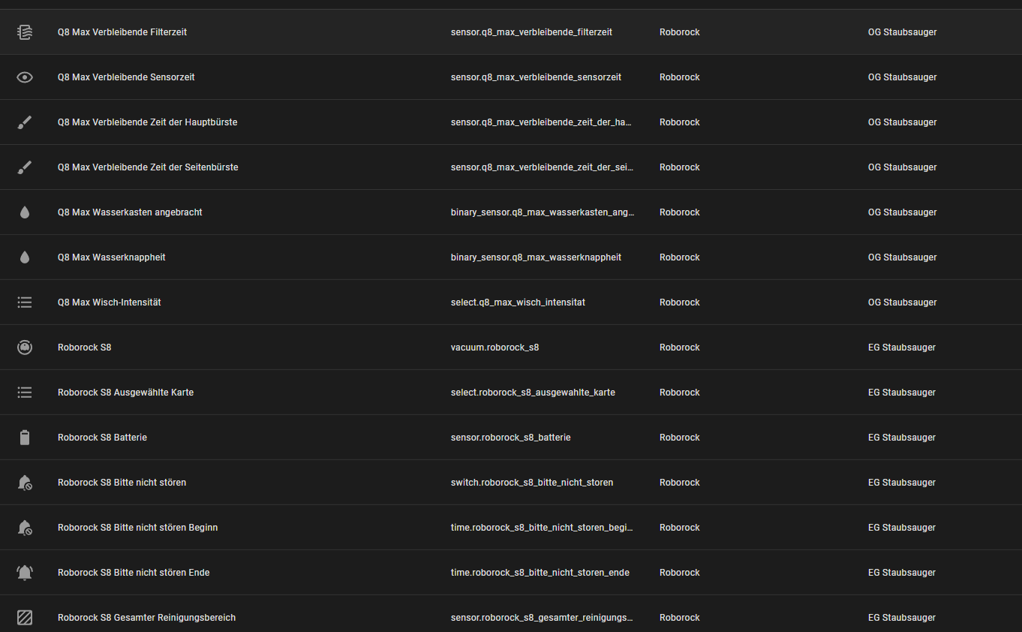
Task: Click the truncated entity ID sensor.q8_max_verbleibende_zeit_der_ha…
Action: click(x=542, y=122)
